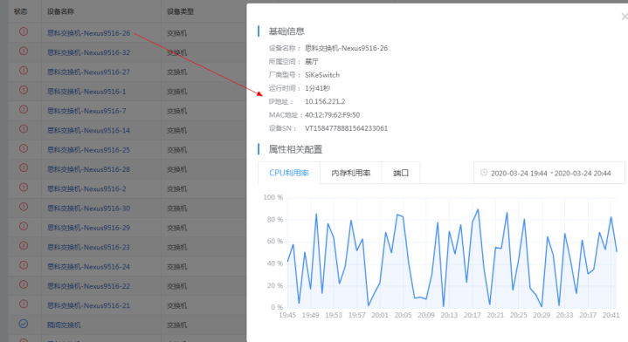Screen dimensions: 628x342
Task: Click the alert status icon for Nexus9516-22
Action: tap(24, 284)
